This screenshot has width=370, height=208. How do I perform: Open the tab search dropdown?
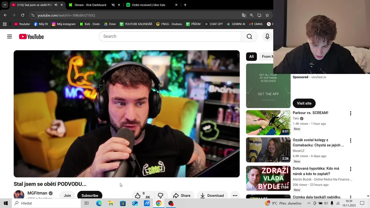coord(5,5)
